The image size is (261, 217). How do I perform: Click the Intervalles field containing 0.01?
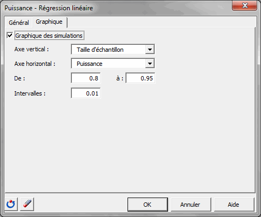click(x=86, y=93)
